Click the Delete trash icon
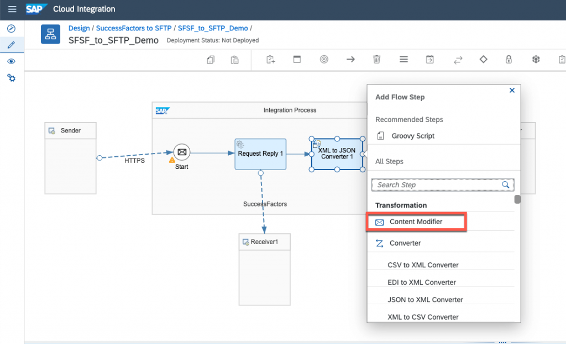This screenshot has height=344, width=566. point(376,59)
